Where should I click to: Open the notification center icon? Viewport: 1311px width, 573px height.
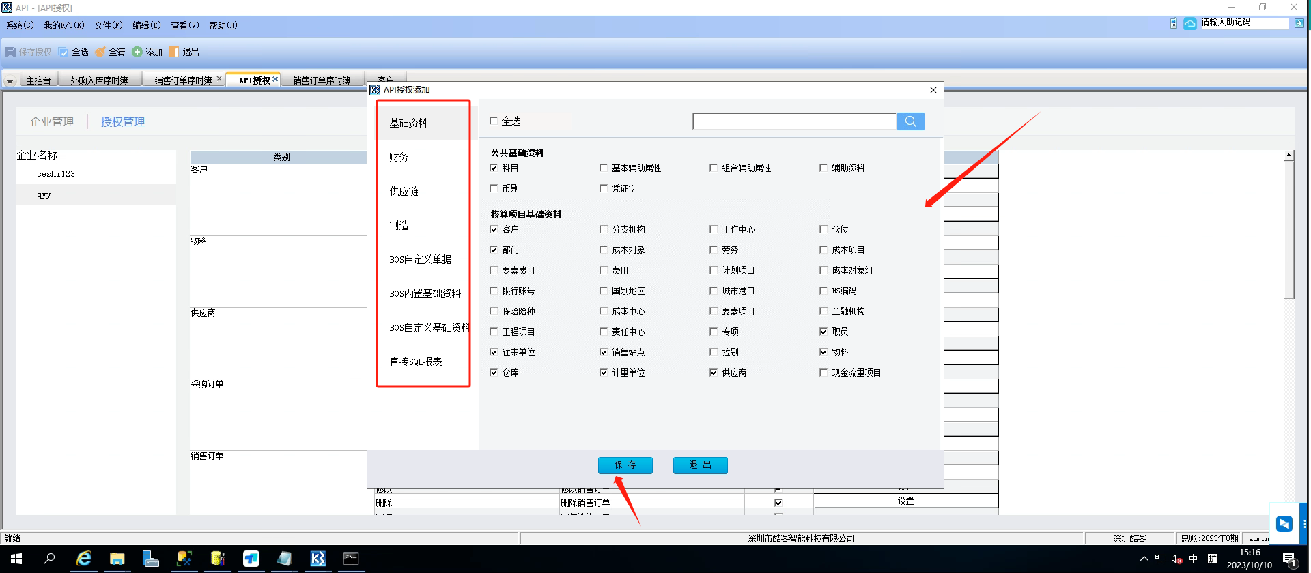pos(1290,559)
